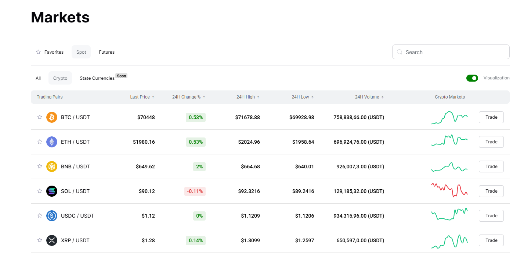
Task: Click the BTC last price $70448
Action: pyautogui.click(x=146, y=117)
